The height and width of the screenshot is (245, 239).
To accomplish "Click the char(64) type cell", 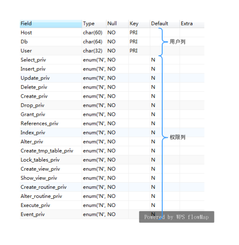I will tap(94, 42).
